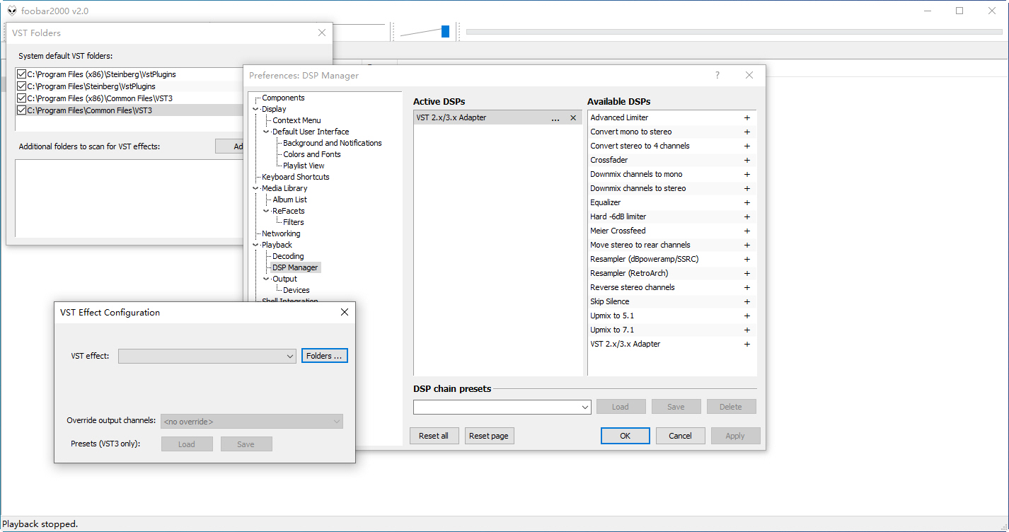Close the VST Folders window

[x=322, y=33]
